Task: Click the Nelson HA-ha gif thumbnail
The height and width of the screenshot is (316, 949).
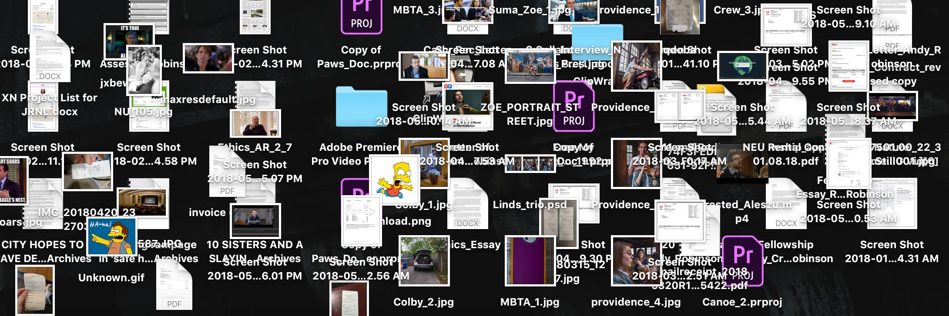Action: pyautogui.click(x=112, y=237)
